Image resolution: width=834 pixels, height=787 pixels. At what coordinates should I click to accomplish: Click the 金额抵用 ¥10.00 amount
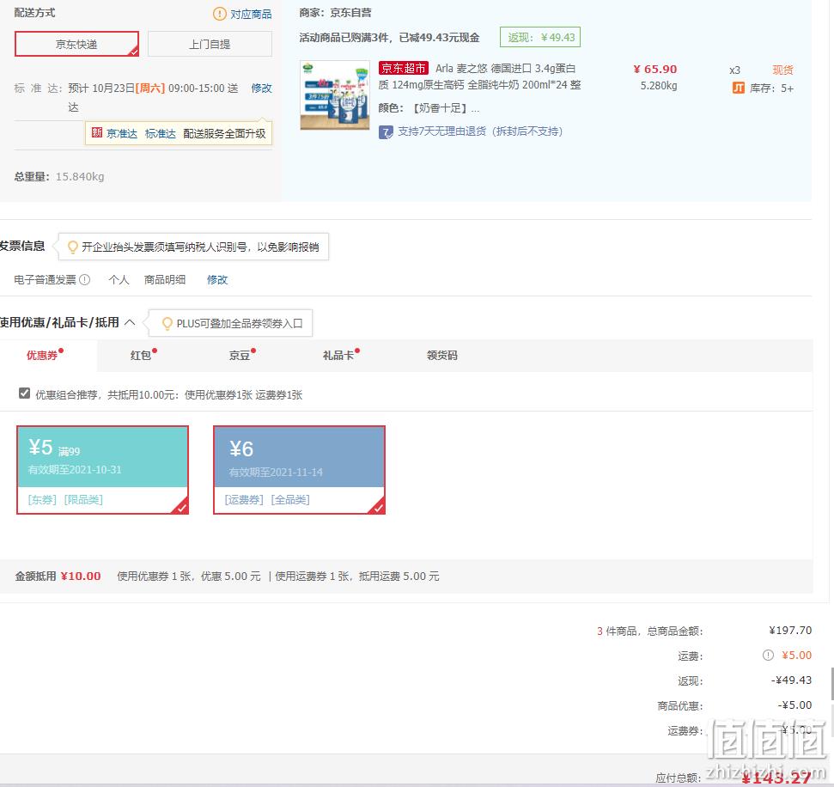[81, 576]
